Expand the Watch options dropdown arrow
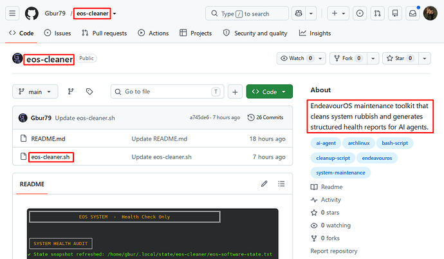Viewport: 444px width, 259px height. pyautogui.click(x=320, y=59)
